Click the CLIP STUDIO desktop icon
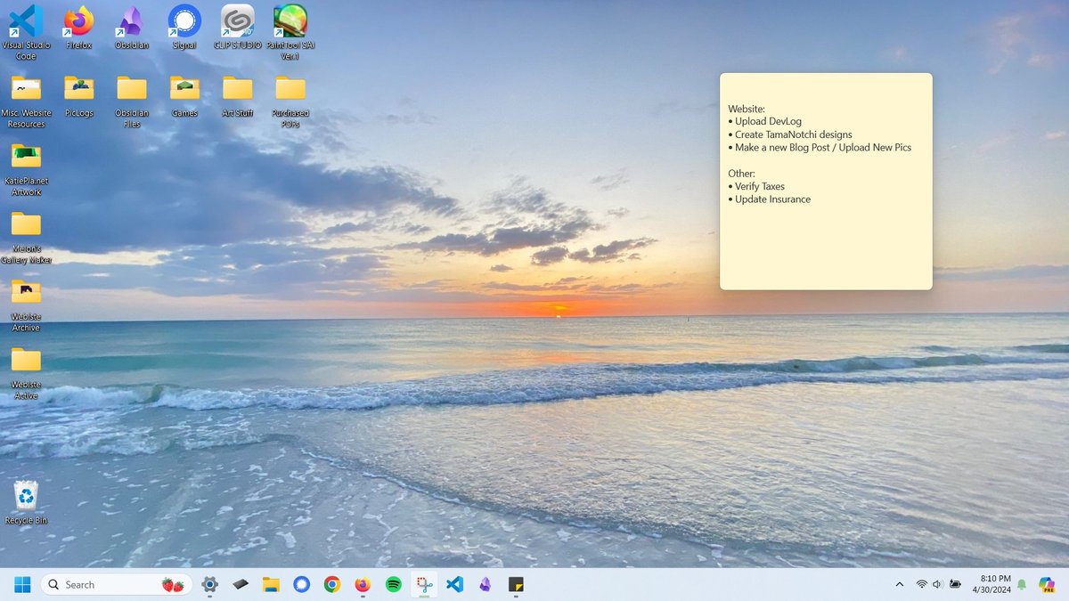The width and height of the screenshot is (1069, 601). [237, 21]
